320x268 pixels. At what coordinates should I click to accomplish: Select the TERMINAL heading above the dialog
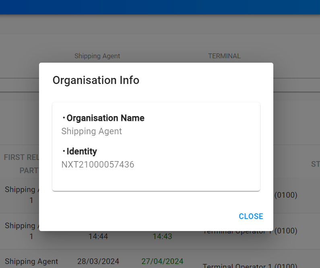tap(224, 56)
